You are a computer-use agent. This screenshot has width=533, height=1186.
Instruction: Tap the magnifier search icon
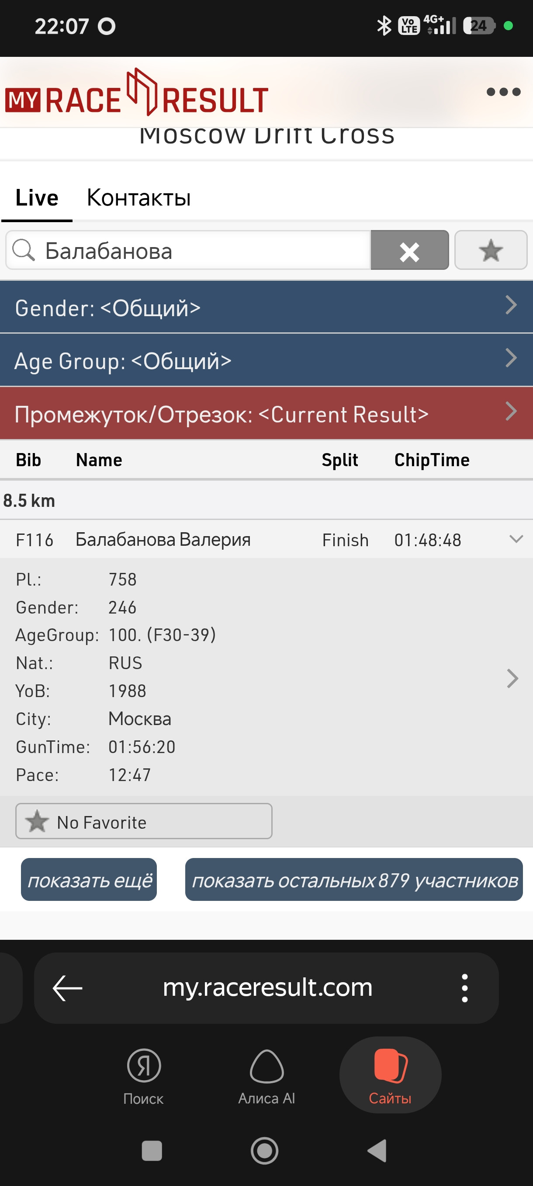(24, 250)
